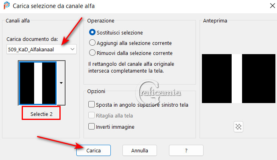Select the black-and-white alpha channel thumbnail
This screenshot has width=277, height=160.
38,83
